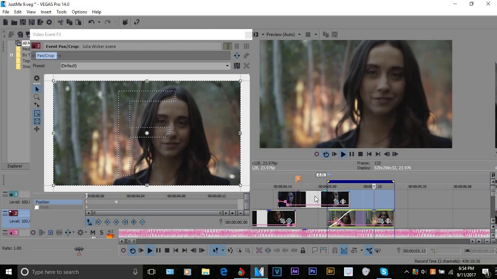This screenshot has width=497, height=279.
Task: Go to the first keyframe
Action: tap(98, 222)
